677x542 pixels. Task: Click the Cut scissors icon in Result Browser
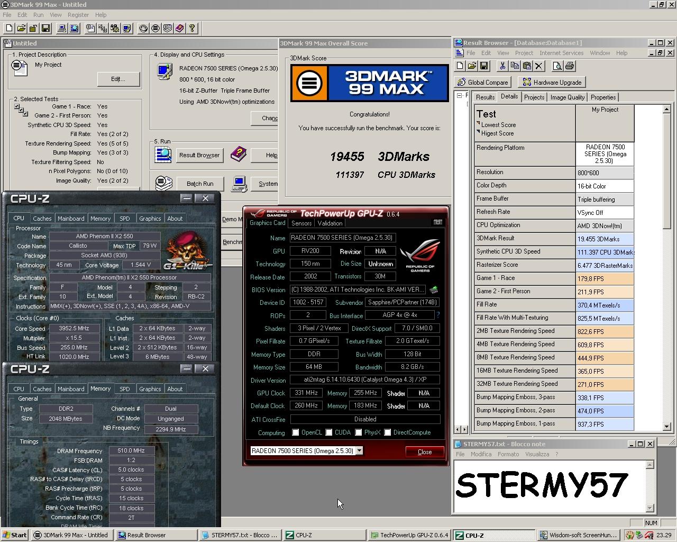click(x=502, y=66)
